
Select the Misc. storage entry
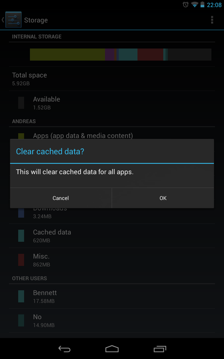tap(112, 260)
